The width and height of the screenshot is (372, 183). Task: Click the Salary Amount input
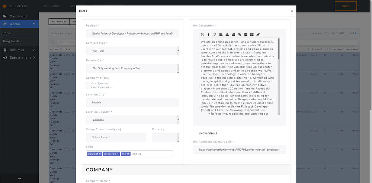116,137
